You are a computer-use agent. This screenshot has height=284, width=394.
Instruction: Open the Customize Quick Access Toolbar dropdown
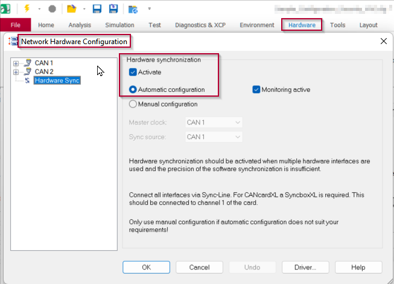[x=149, y=9]
